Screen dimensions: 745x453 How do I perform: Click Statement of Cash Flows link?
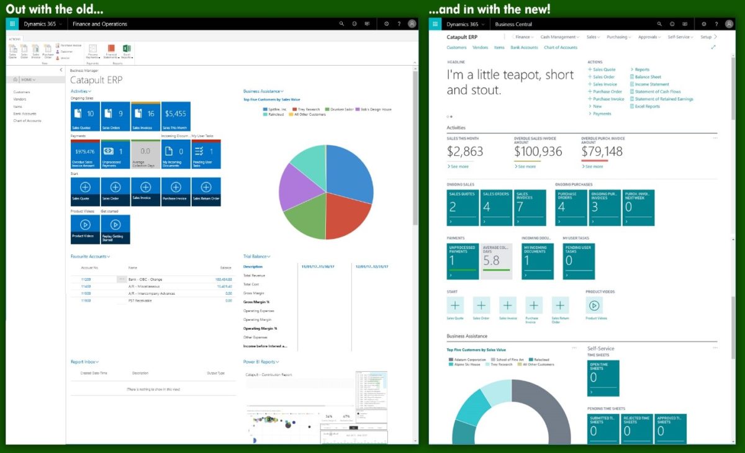tap(655, 92)
